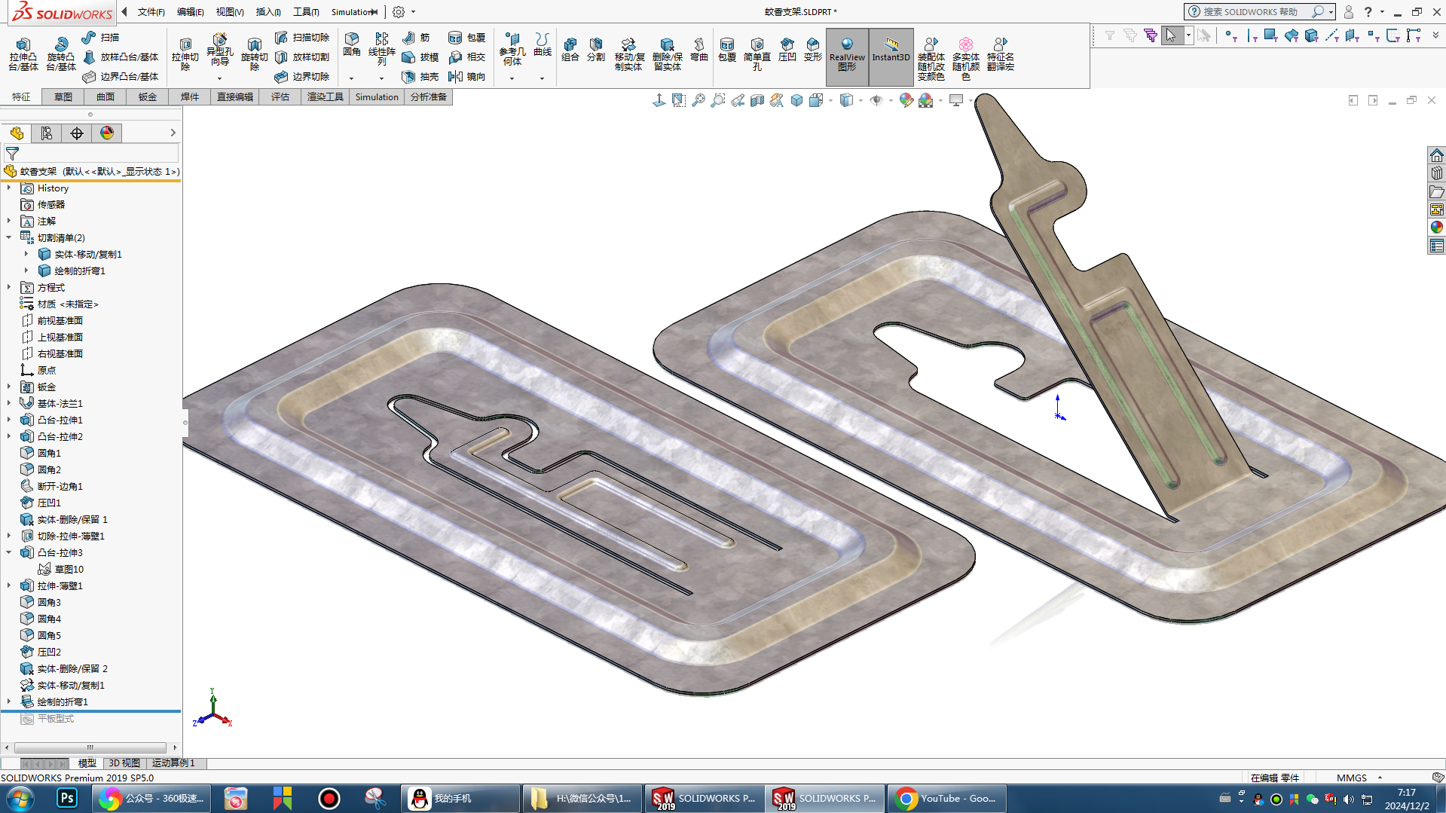This screenshot has width=1446, height=813.
Task: Click the 弯曲 flex tool
Action: [699, 50]
